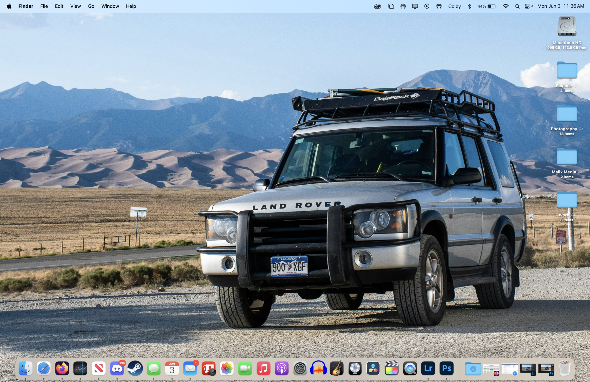Open Lightroom app icon in the Dock
The height and width of the screenshot is (382, 590).
pyautogui.click(x=428, y=368)
